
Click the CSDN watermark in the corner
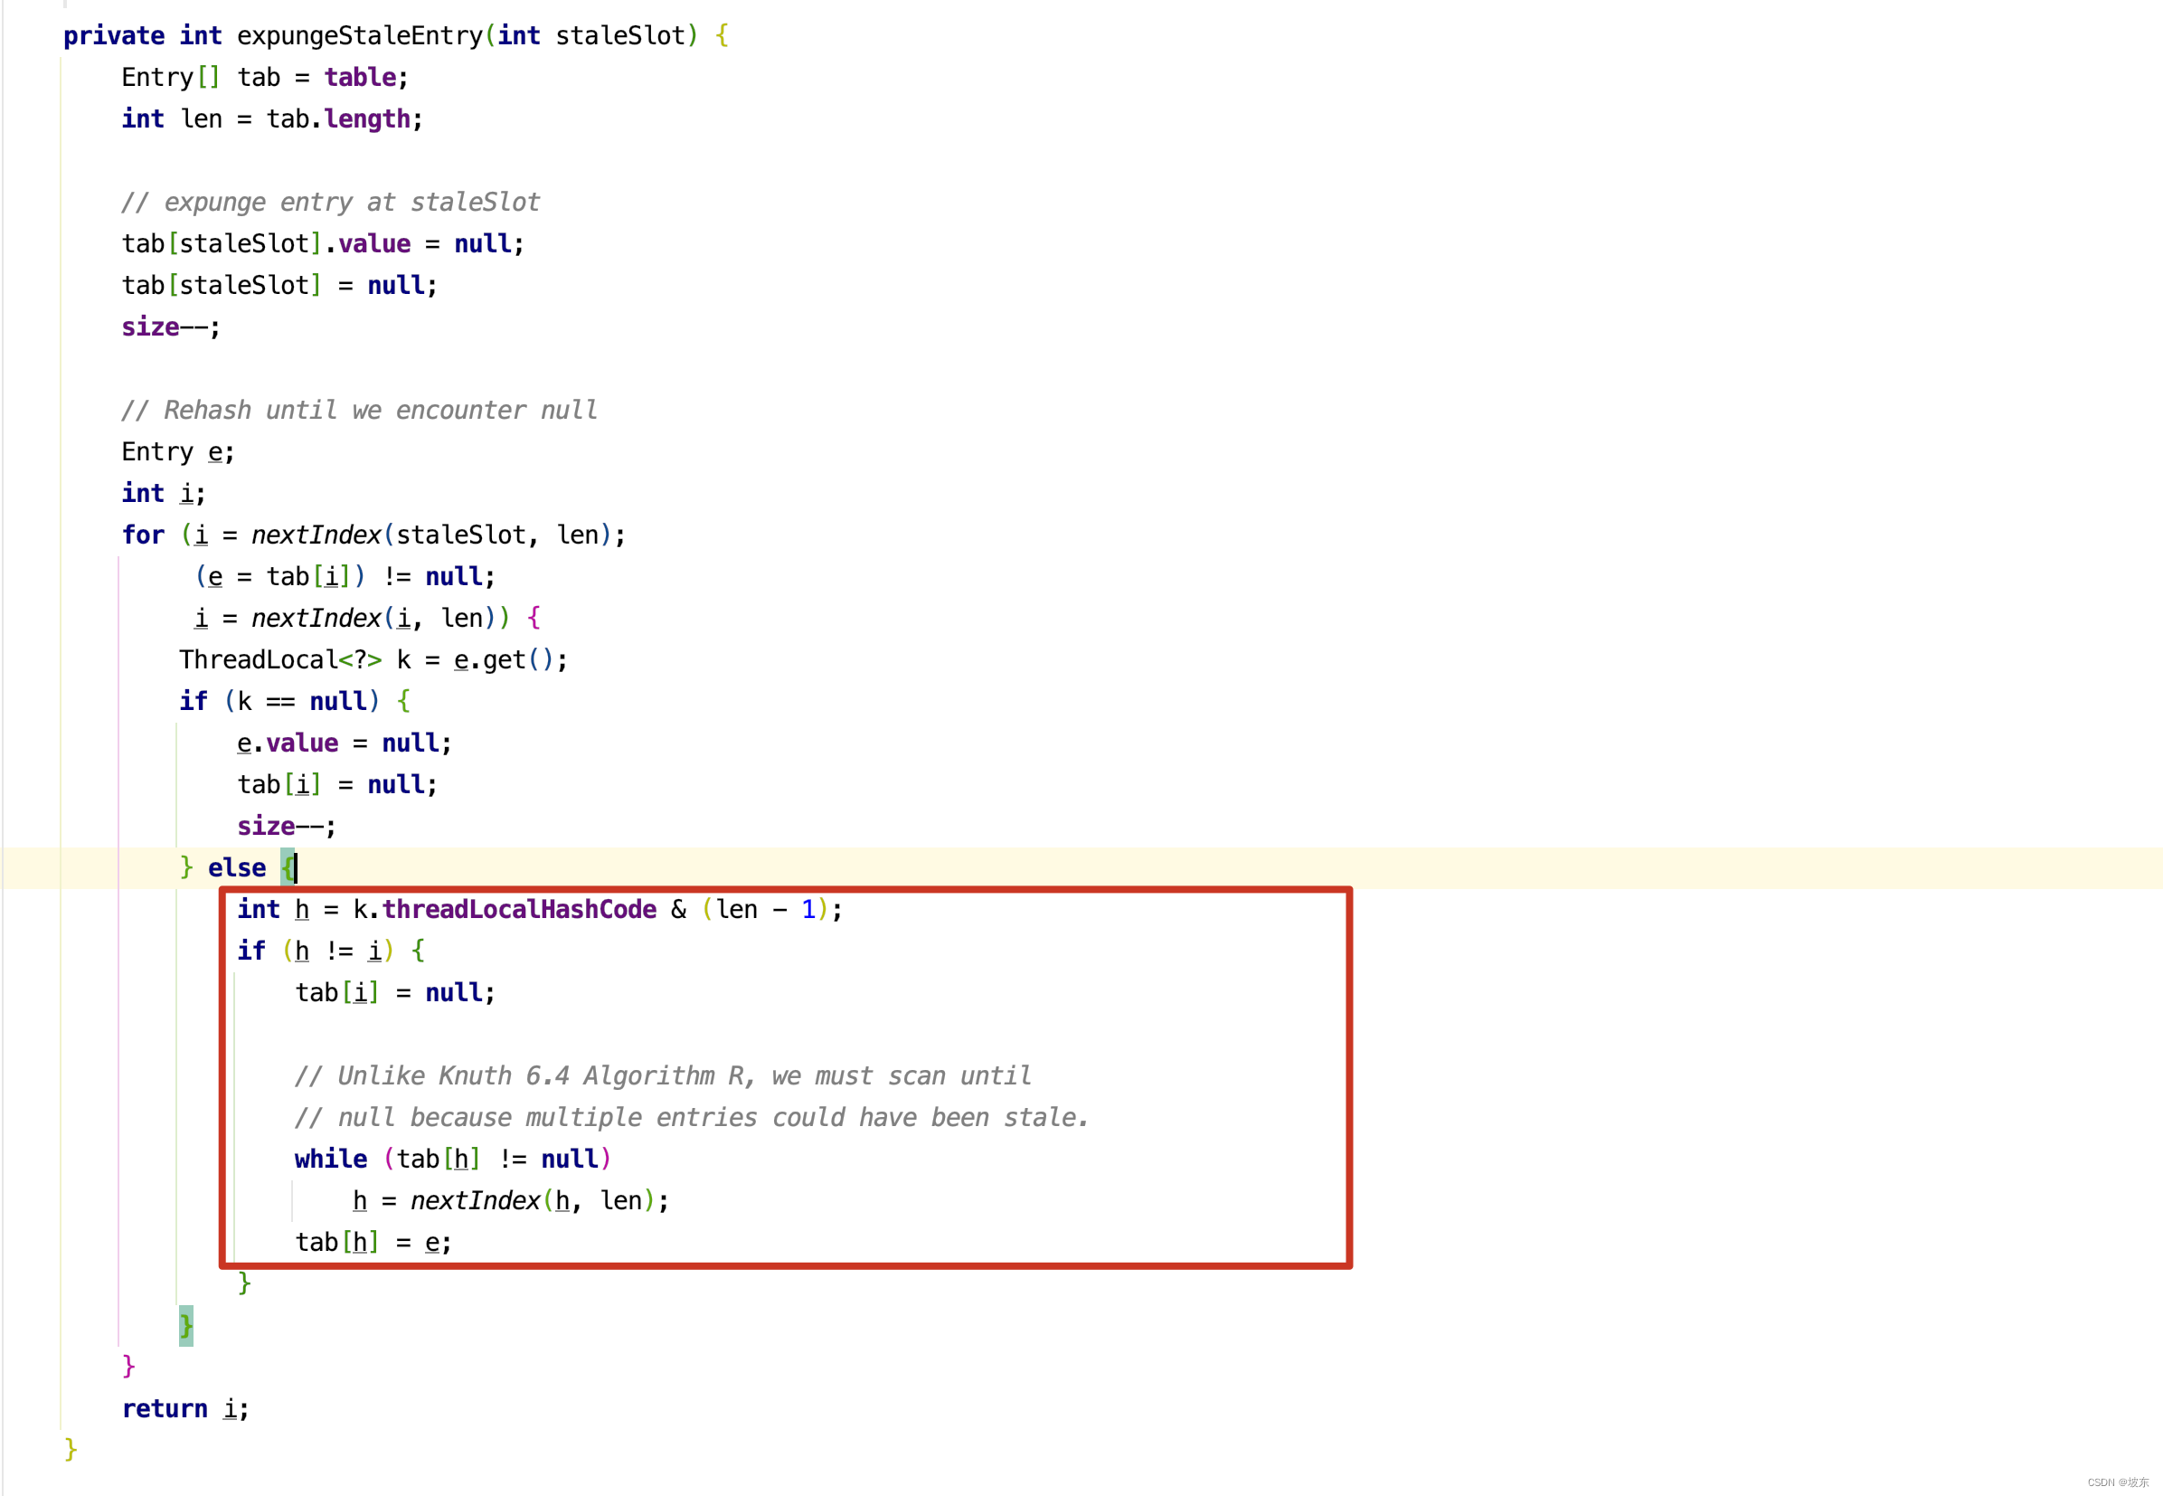coord(2117,1482)
